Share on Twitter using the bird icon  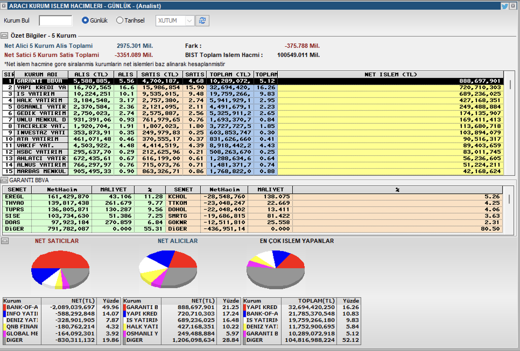[504, 6]
